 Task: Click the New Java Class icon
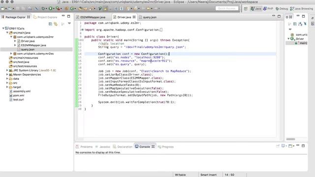(72, 9)
